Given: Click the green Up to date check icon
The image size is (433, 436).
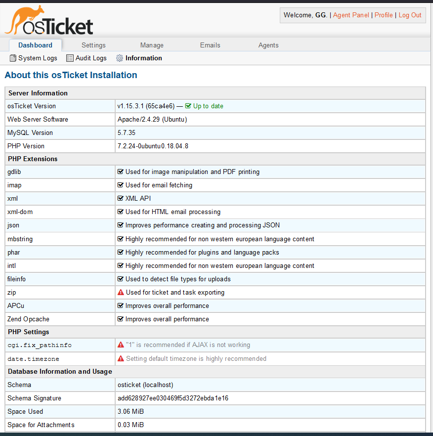Looking at the screenshot, I should (x=188, y=106).
